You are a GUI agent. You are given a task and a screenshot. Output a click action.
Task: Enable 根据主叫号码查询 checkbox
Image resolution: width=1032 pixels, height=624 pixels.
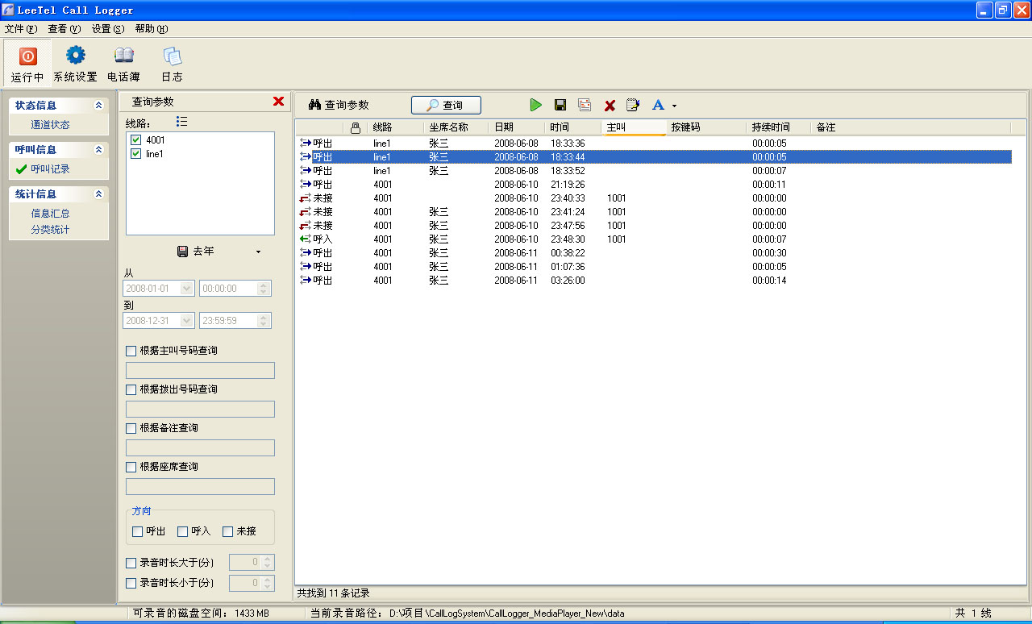pyautogui.click(x=131, y=351)
